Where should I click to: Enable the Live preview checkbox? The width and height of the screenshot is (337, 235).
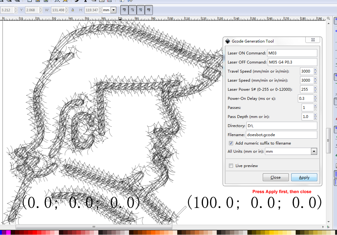[231, 166]
